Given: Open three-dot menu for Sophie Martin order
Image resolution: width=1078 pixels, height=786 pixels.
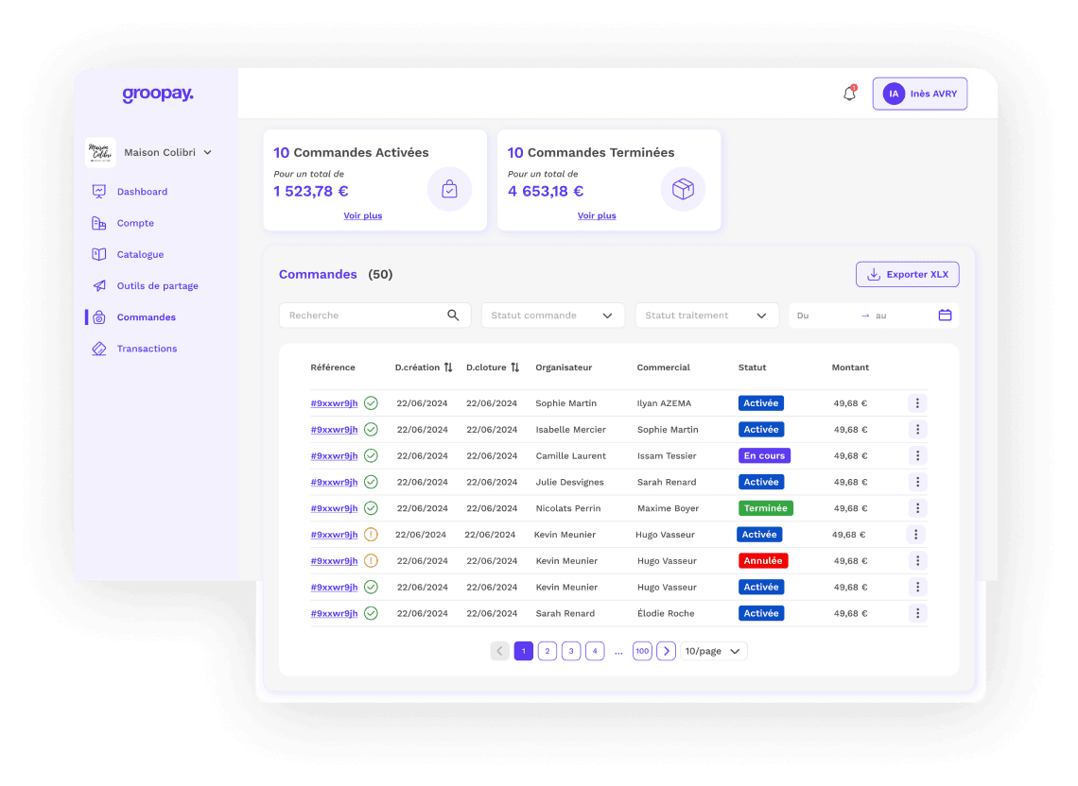Looking at the screenshot, I should pyautogui.click(x=916, y=403).
